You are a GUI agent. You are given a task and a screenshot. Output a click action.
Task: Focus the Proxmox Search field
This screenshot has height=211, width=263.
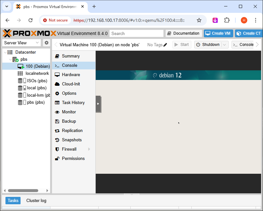[136, 33]
